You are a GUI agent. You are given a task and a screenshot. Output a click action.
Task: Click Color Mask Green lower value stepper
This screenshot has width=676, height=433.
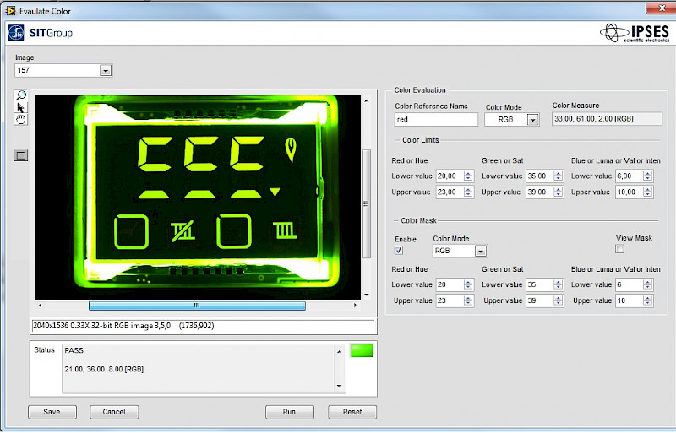[559, 284]
